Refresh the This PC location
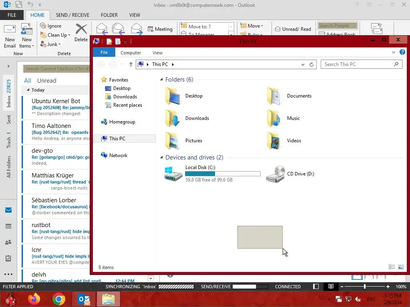Image resolution: width=410 pixels, height=307 pixels. coord(312,64)
